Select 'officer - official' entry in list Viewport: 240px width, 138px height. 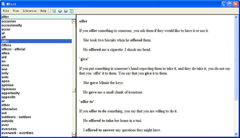(13, 49)
